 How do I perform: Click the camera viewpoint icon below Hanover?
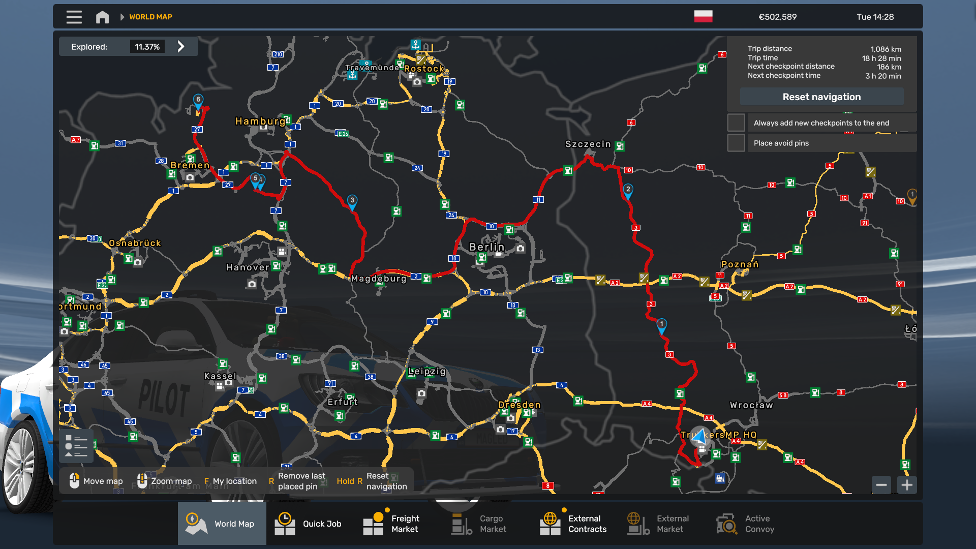pos(252,284)
